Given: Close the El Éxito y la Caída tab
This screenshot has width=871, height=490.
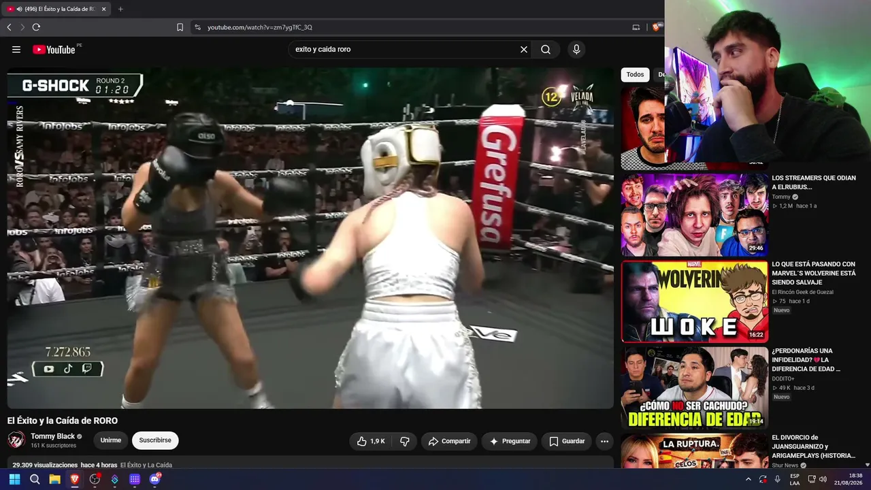Looking at the screenshot, I should point(103,9).
